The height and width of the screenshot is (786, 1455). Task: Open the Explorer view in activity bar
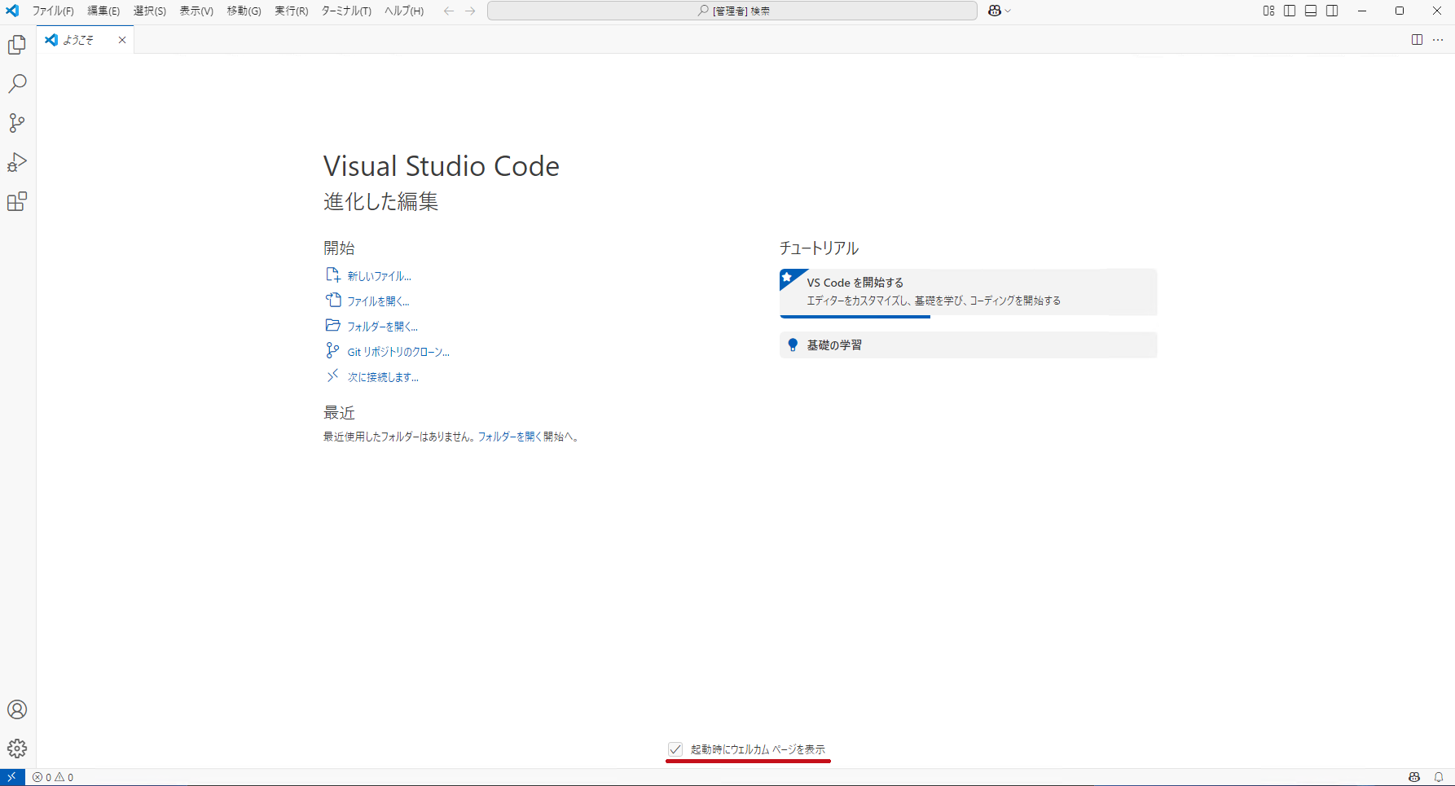pos(17,45)
